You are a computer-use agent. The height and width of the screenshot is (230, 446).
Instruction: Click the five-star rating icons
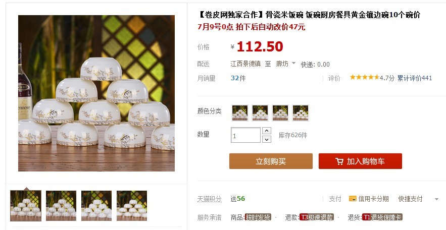tap(364, 77)
